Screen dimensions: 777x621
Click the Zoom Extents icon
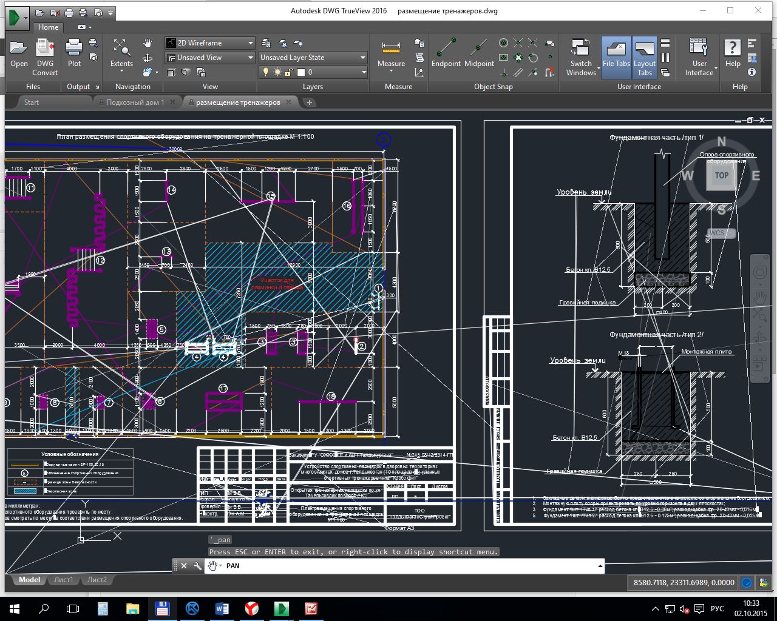point(121,48)
